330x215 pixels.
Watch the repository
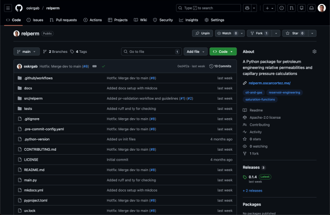227,33
